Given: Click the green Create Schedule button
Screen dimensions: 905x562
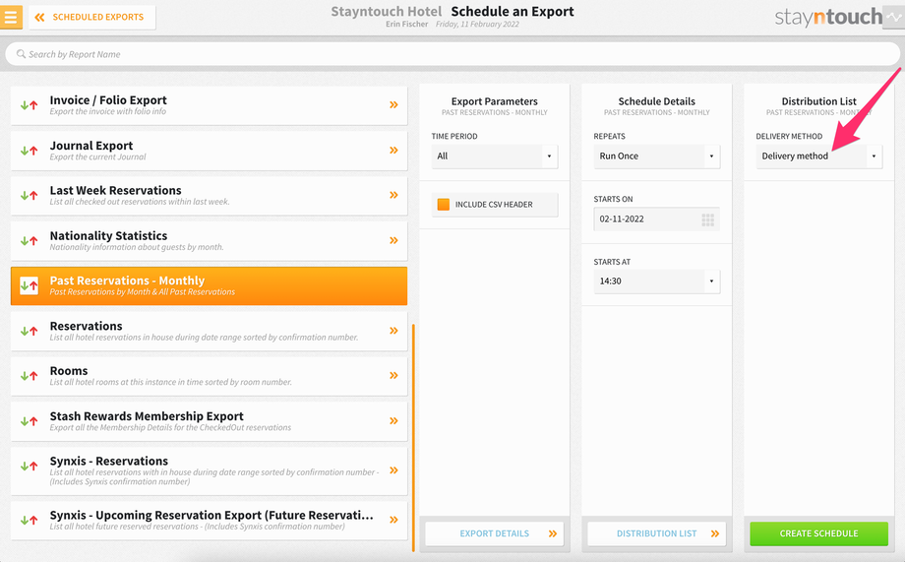Looking at the screenshot, I should click(x=819, y=533).
